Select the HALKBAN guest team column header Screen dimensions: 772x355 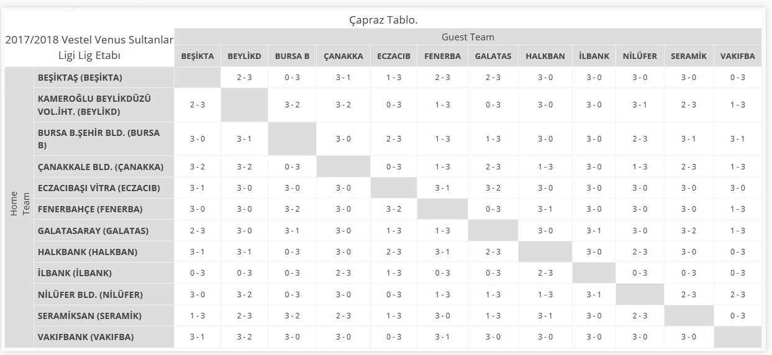pyautogui.click(x=545, y=56)
